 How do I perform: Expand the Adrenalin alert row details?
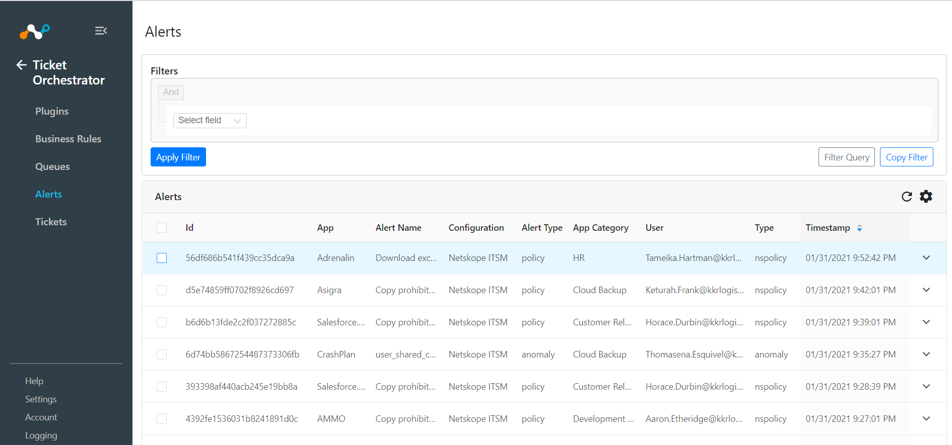coord(926,257)
